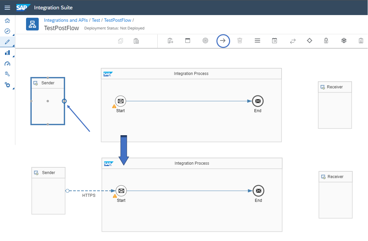
Task: Click the HTTPS dashed connection line
Action: point(90,191)
